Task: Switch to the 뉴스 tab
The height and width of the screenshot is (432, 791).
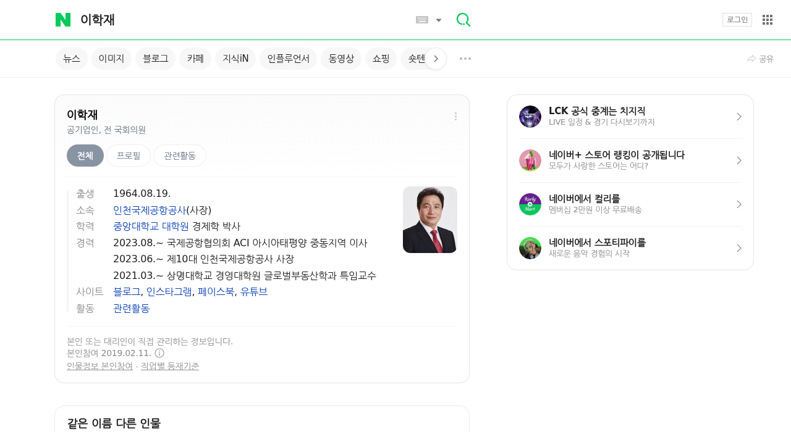Action: point(71,58)
